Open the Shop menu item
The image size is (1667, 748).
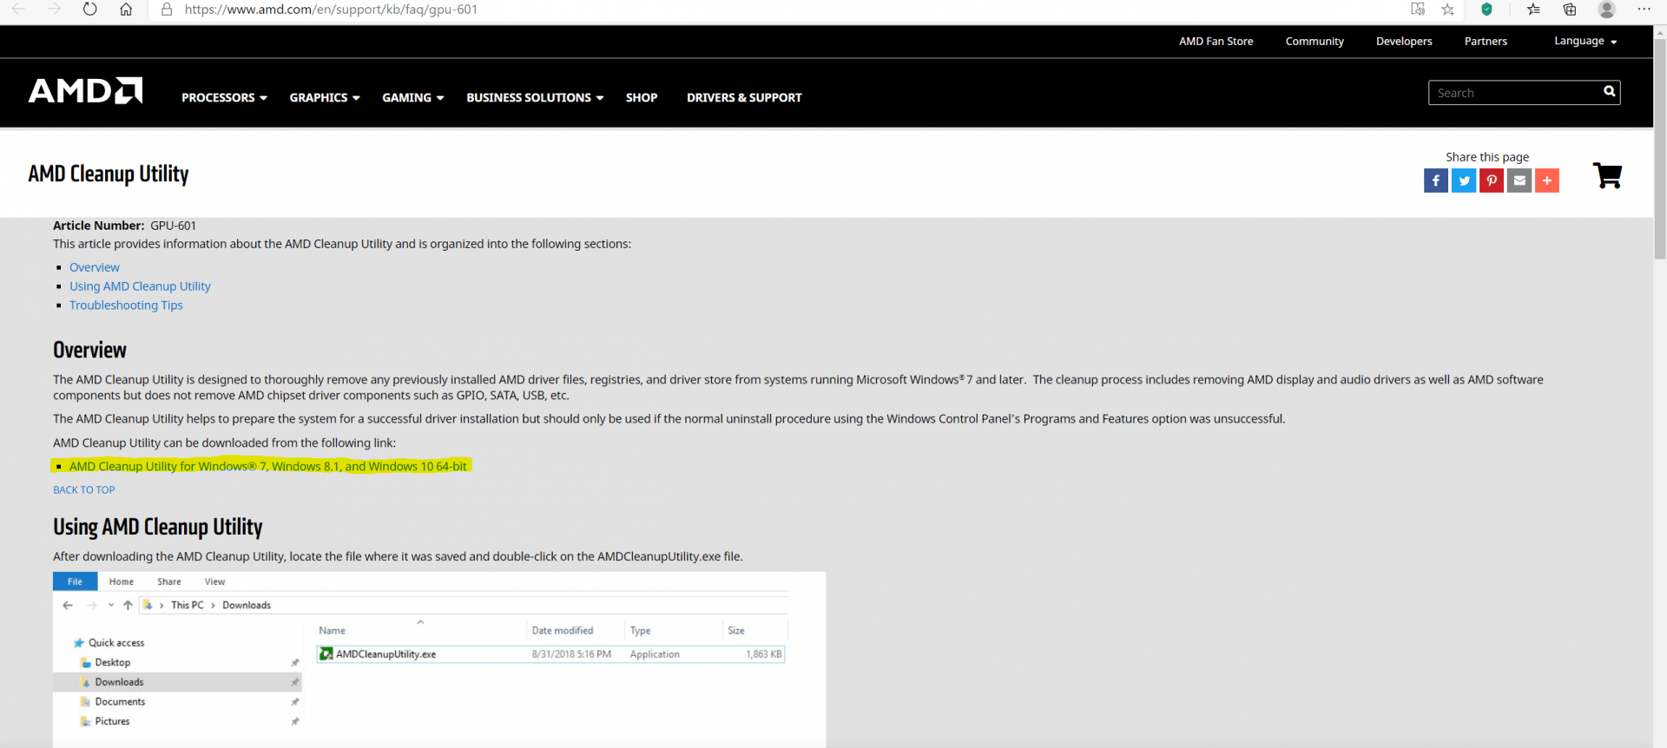[x=642, y=98]
